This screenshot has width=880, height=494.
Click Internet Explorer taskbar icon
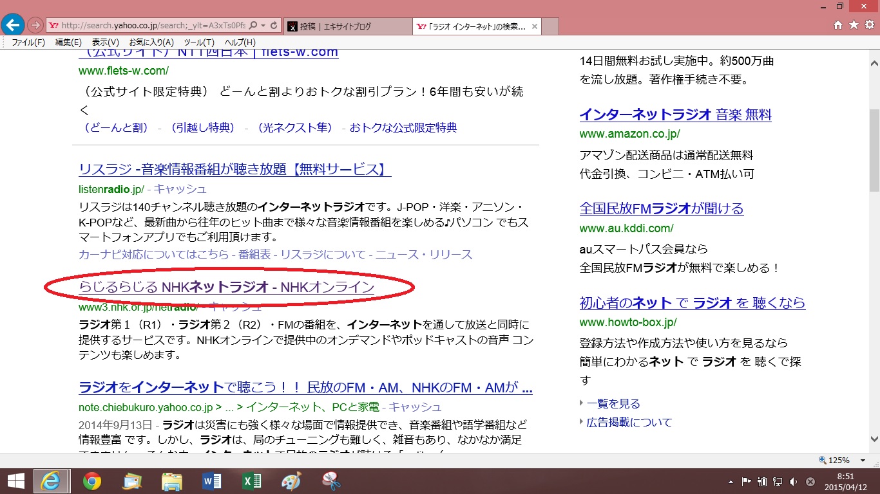tap(52, 481)
